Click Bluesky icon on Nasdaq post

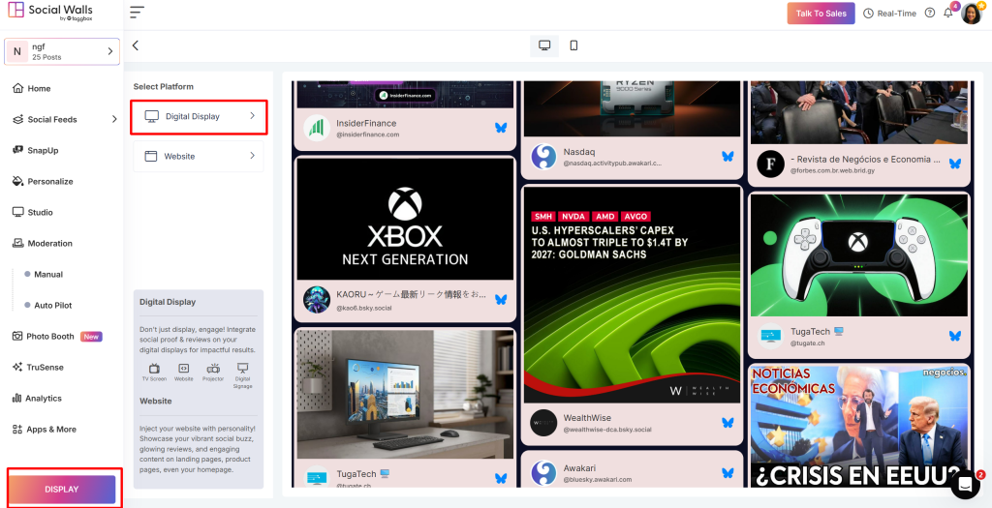(x=728, y=156)
